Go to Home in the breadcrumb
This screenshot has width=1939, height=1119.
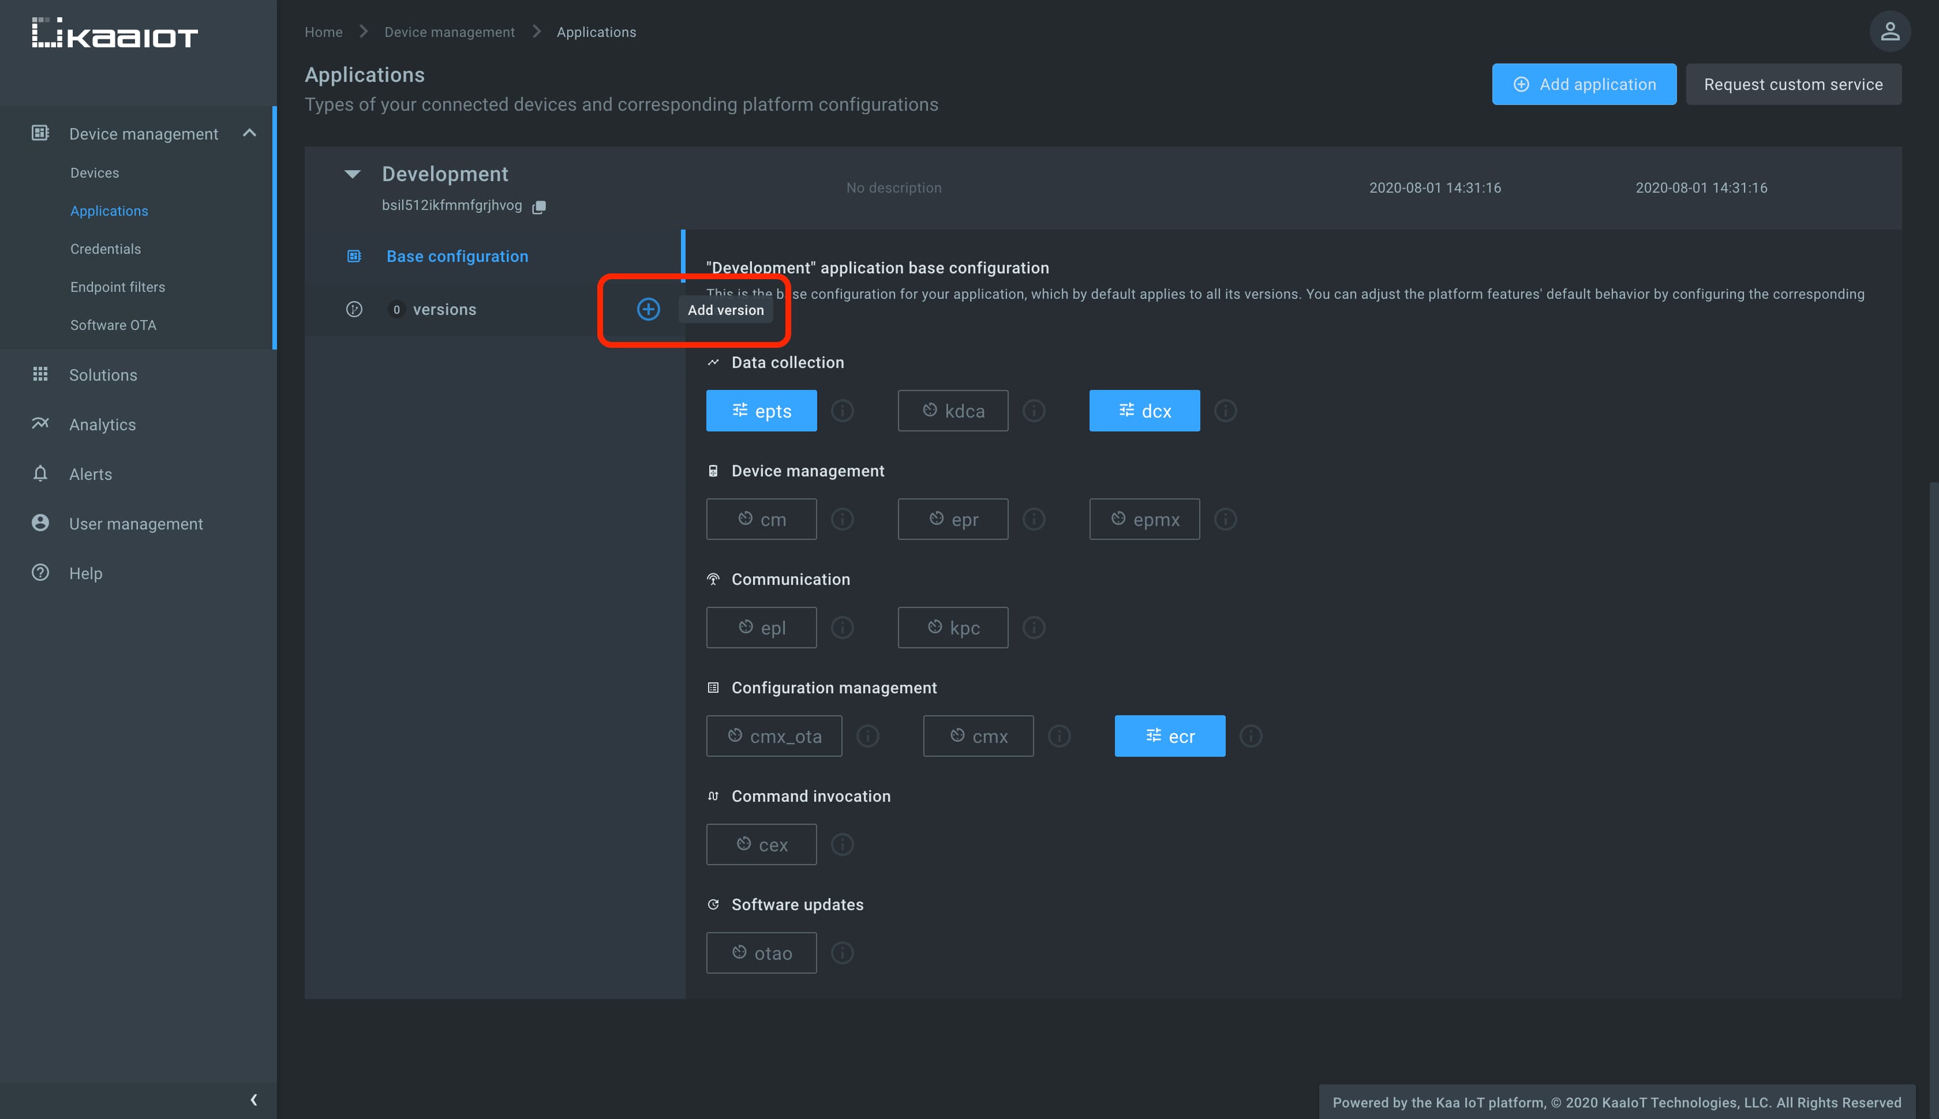pyautogui.click(x=324, y=32)
